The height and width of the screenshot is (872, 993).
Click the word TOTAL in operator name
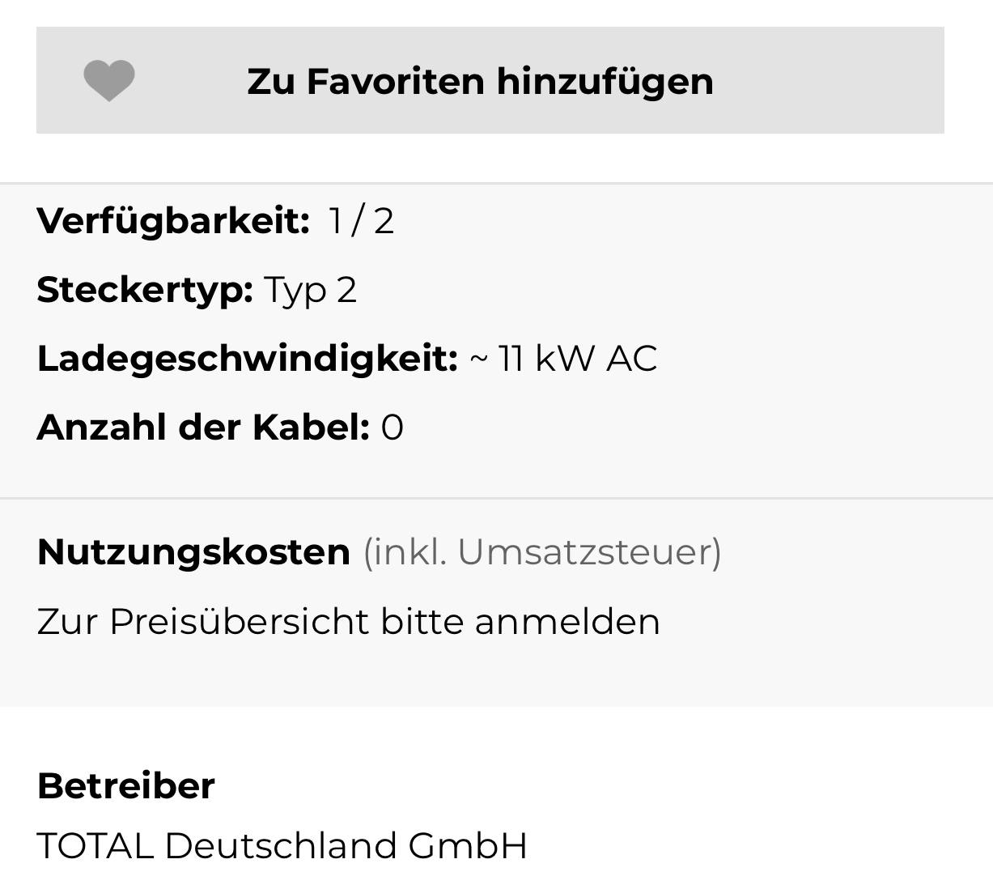coord(95,845)
